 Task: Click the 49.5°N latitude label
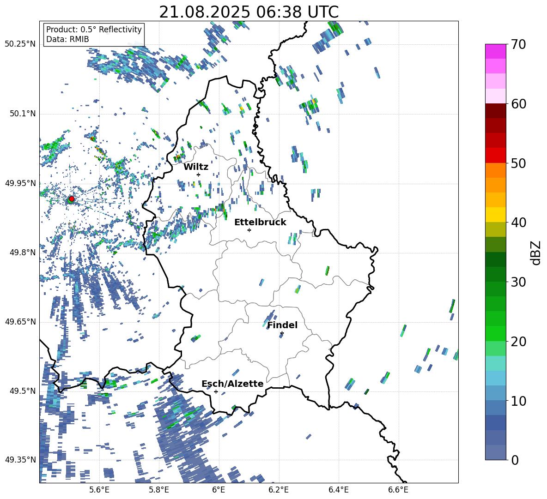tap(22, 391)
